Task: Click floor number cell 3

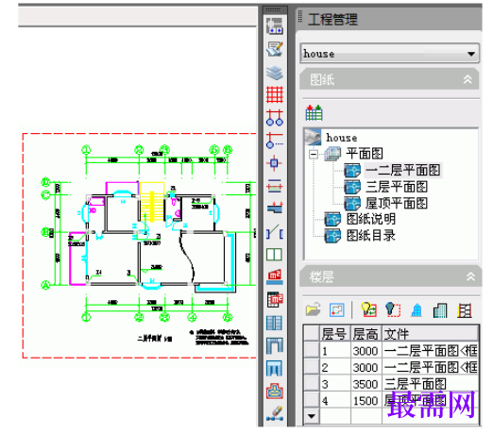Action: pos(335,384)
